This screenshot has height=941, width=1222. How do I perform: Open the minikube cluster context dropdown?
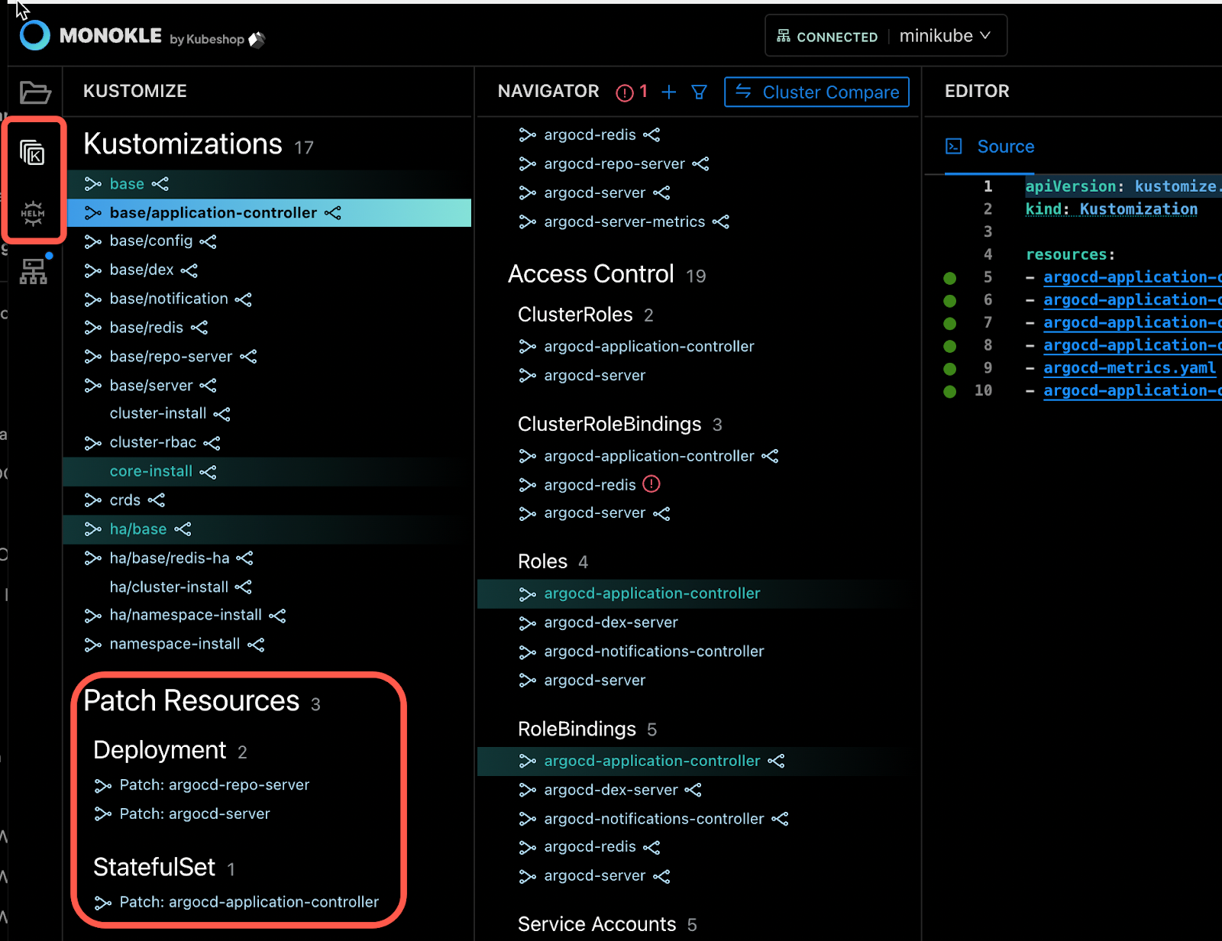[x=945, y=36]
